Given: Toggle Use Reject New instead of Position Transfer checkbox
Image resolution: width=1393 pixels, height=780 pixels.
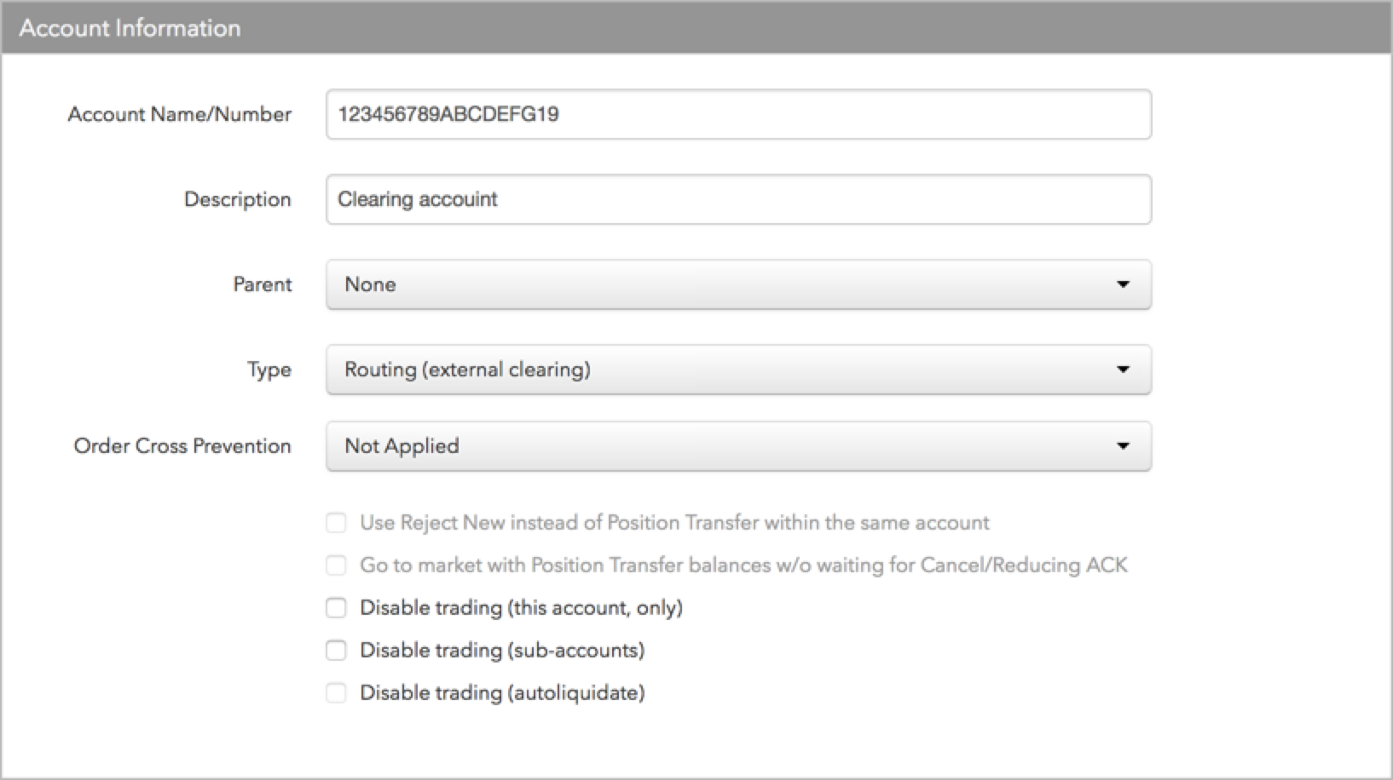Looking at the screenshot, I should click(336, 523).
